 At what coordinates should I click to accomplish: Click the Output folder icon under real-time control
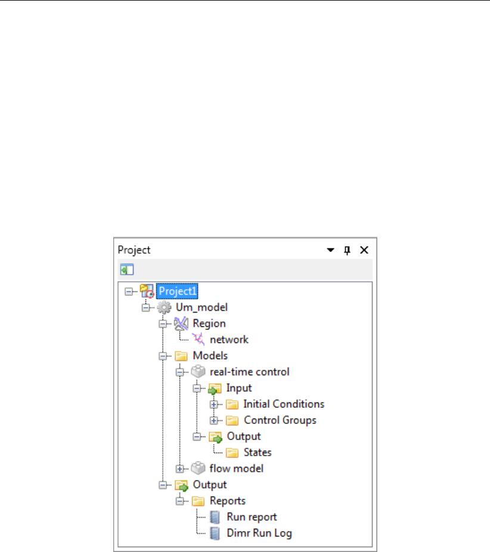(x=215, y=437)
